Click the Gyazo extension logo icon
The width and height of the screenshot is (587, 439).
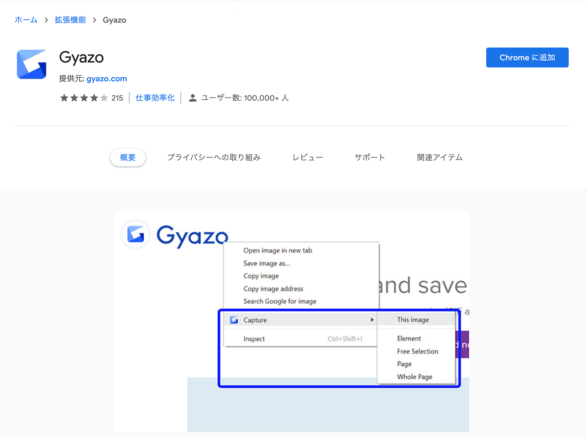(x=31, y=65)
